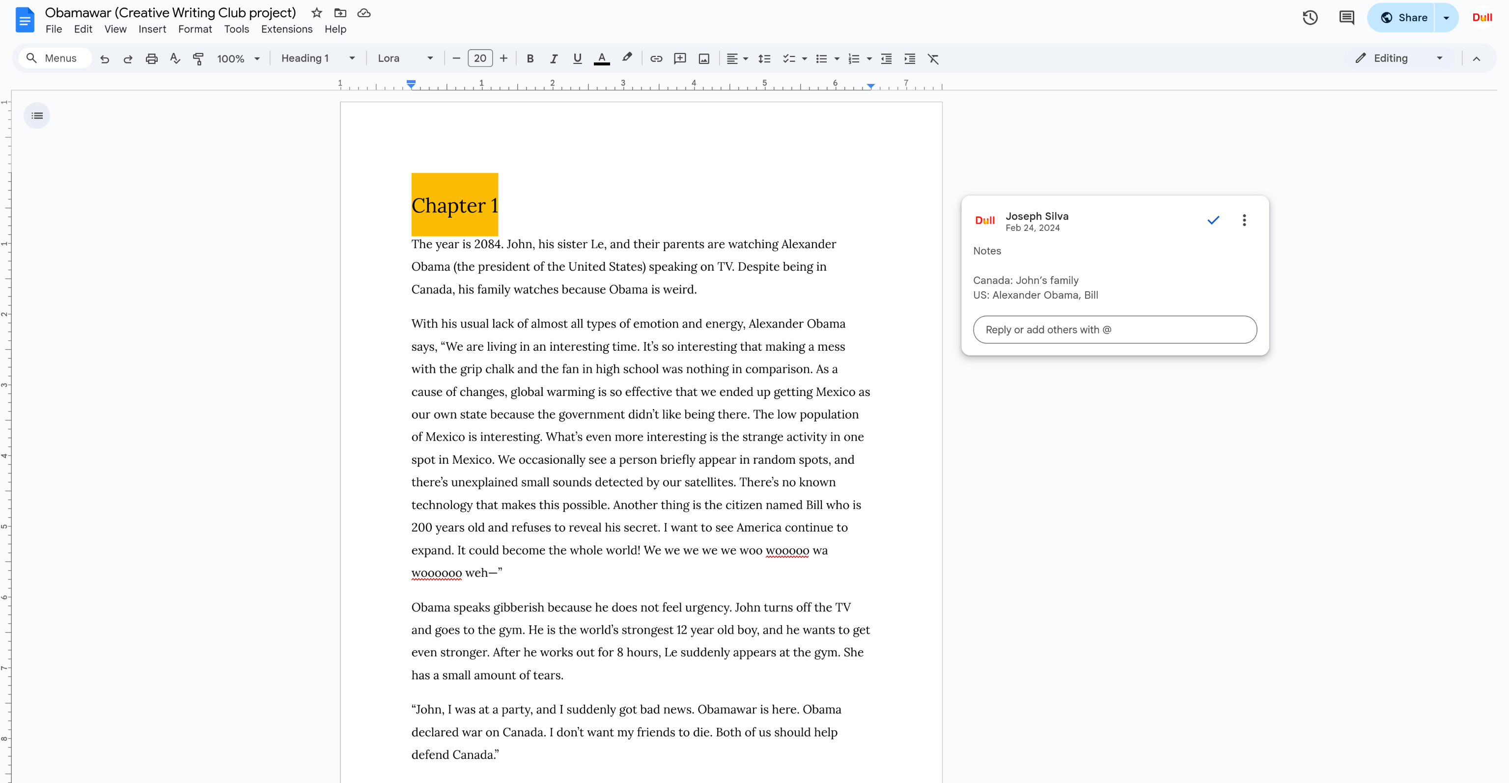
Task: Open the Insert menu
Action: click(152, 29)
